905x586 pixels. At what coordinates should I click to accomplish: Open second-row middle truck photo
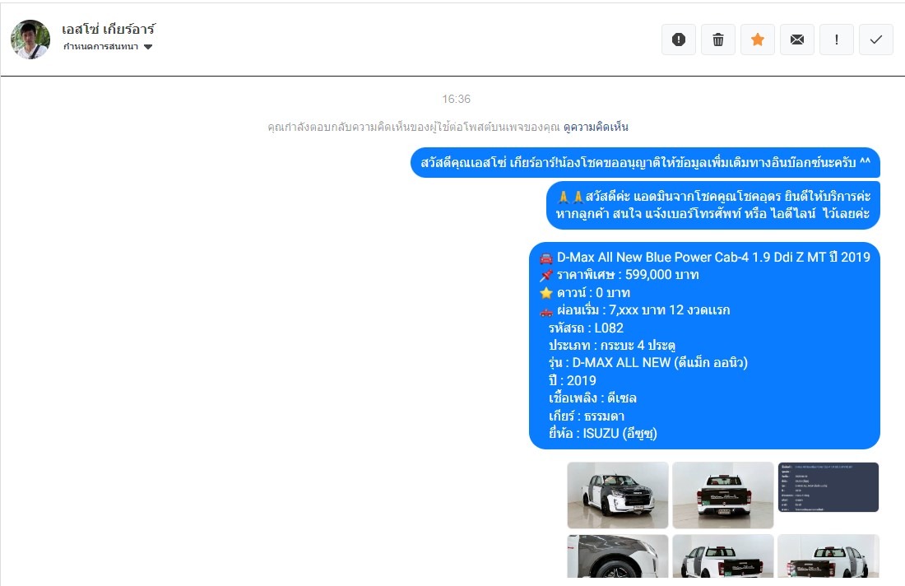coord(722,556)
